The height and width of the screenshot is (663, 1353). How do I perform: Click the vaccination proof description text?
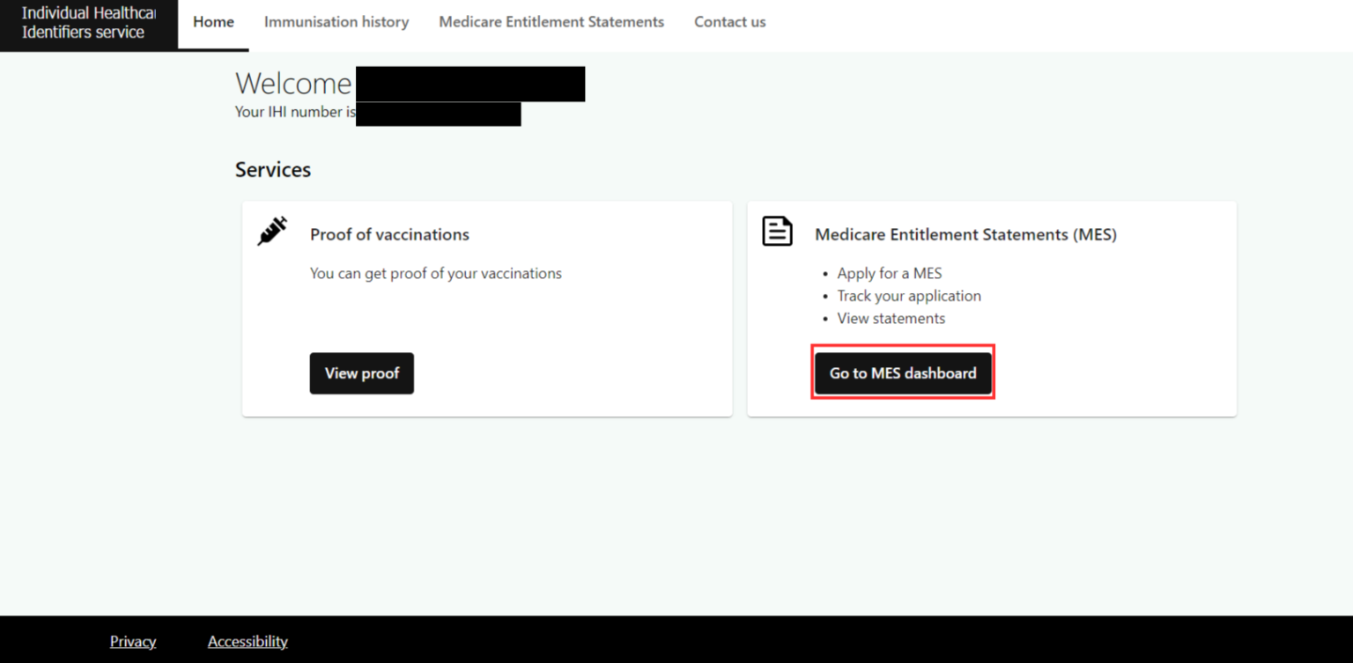[x=435, y=273]
